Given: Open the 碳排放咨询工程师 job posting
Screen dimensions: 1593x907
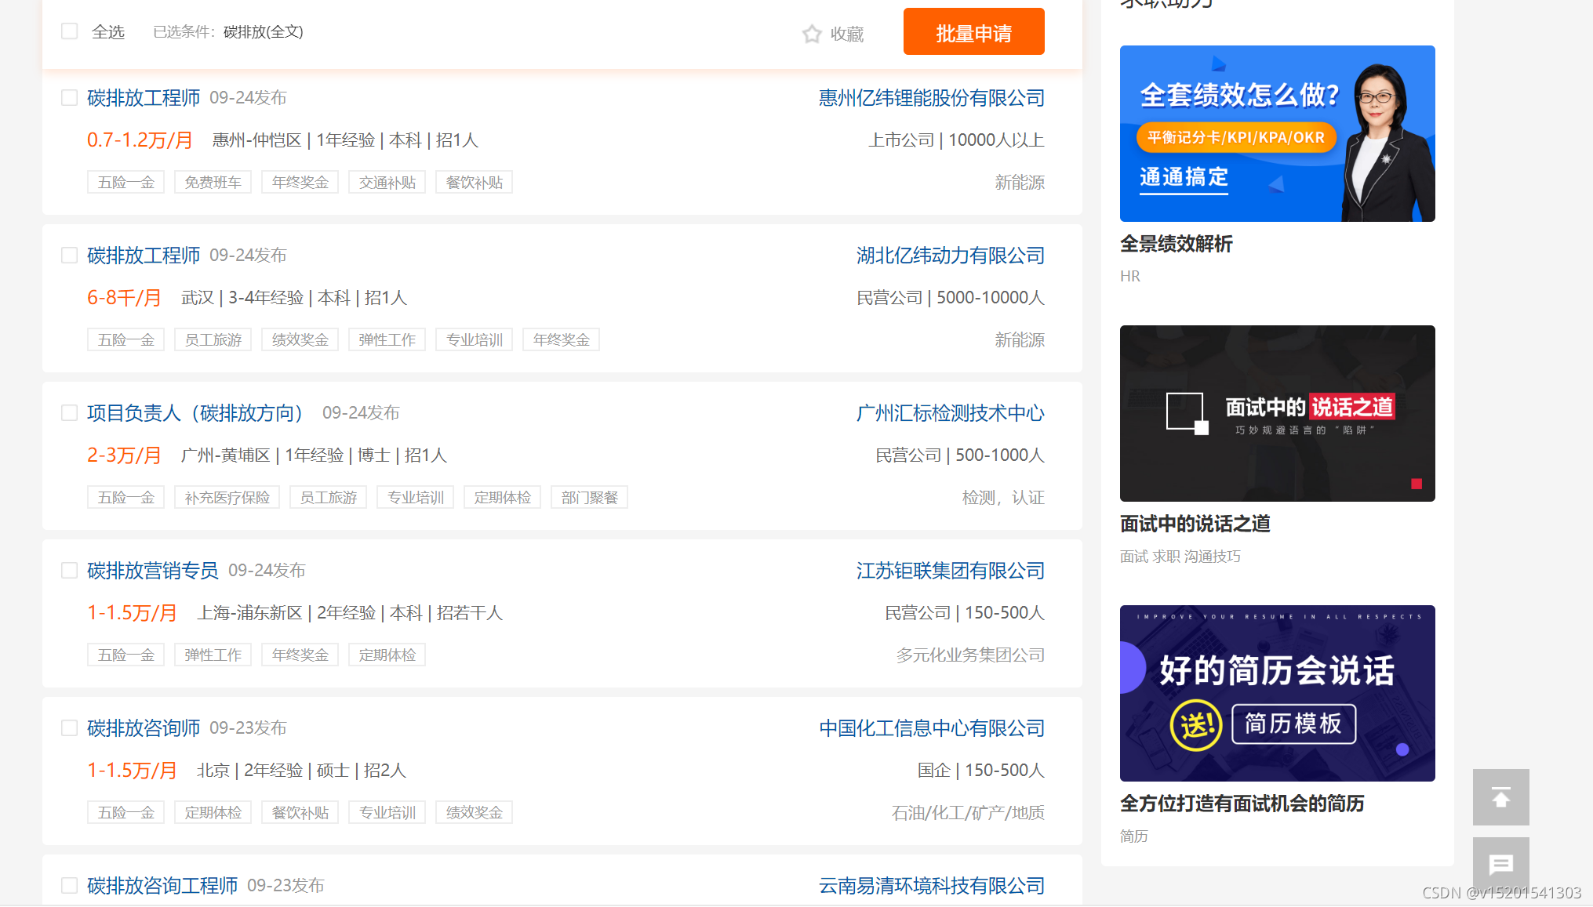Looking at the screenshot, I should (162, 885).
